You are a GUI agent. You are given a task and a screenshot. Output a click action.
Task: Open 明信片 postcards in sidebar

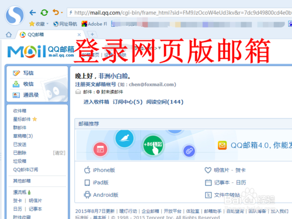[35, 201]
